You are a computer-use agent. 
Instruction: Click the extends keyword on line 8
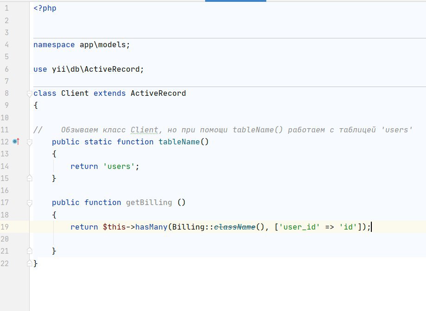[110, 93]
